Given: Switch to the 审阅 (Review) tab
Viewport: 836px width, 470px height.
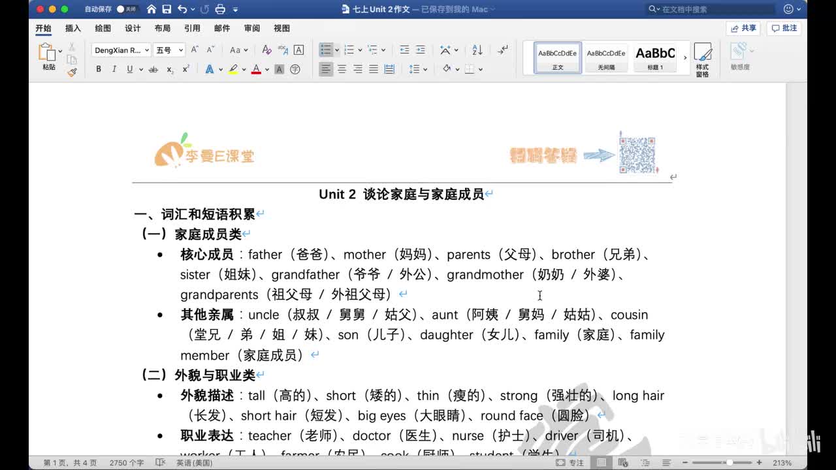Looking at the screenshot, I should click(252, 29).
